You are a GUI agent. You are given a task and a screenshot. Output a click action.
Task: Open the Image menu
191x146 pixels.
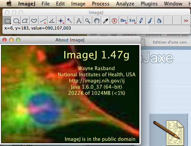click(x=78, y=4)
